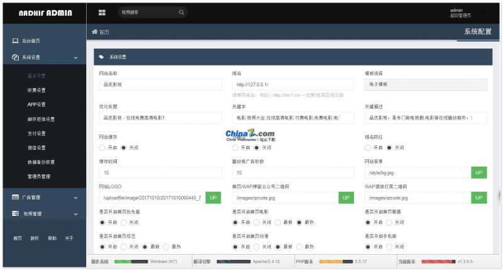The width and height of the screenshot is (503, 270).
Task: Click the home icon in the breadcrumb
Action: pos(95,31)
